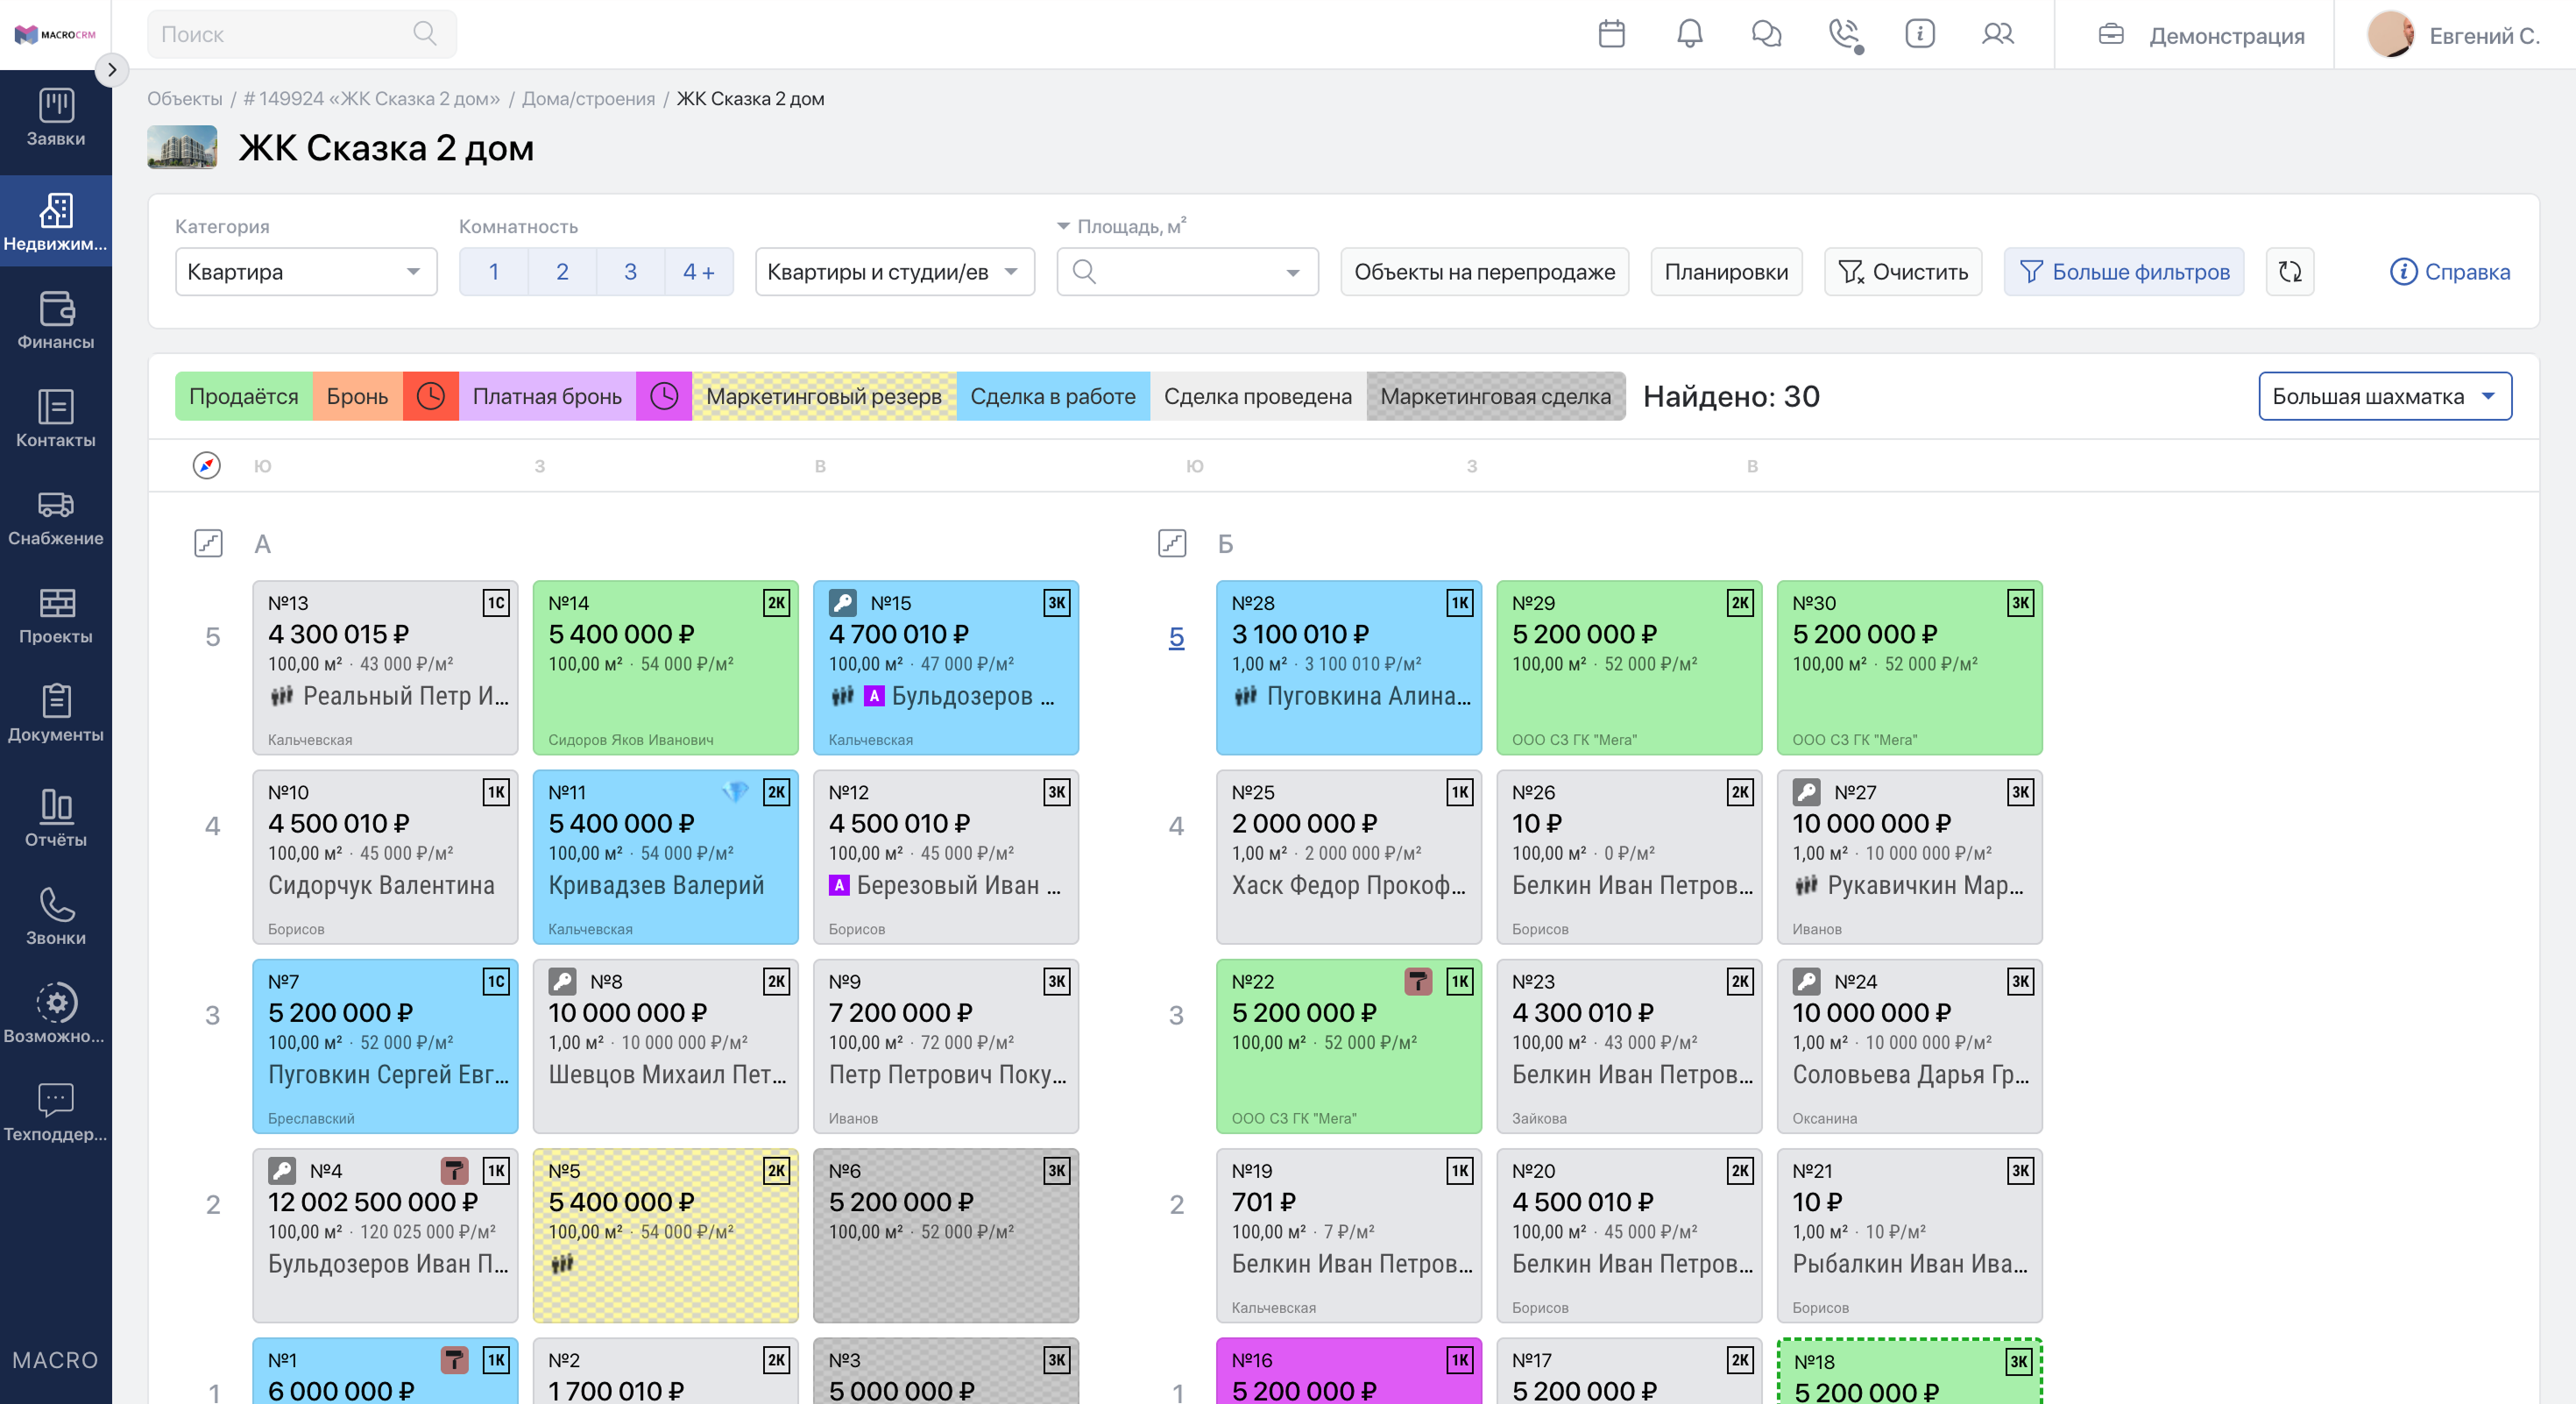Open apartment №14 card
The width and height of the screenshot is (2576, 1404).
tap(666, 668)
